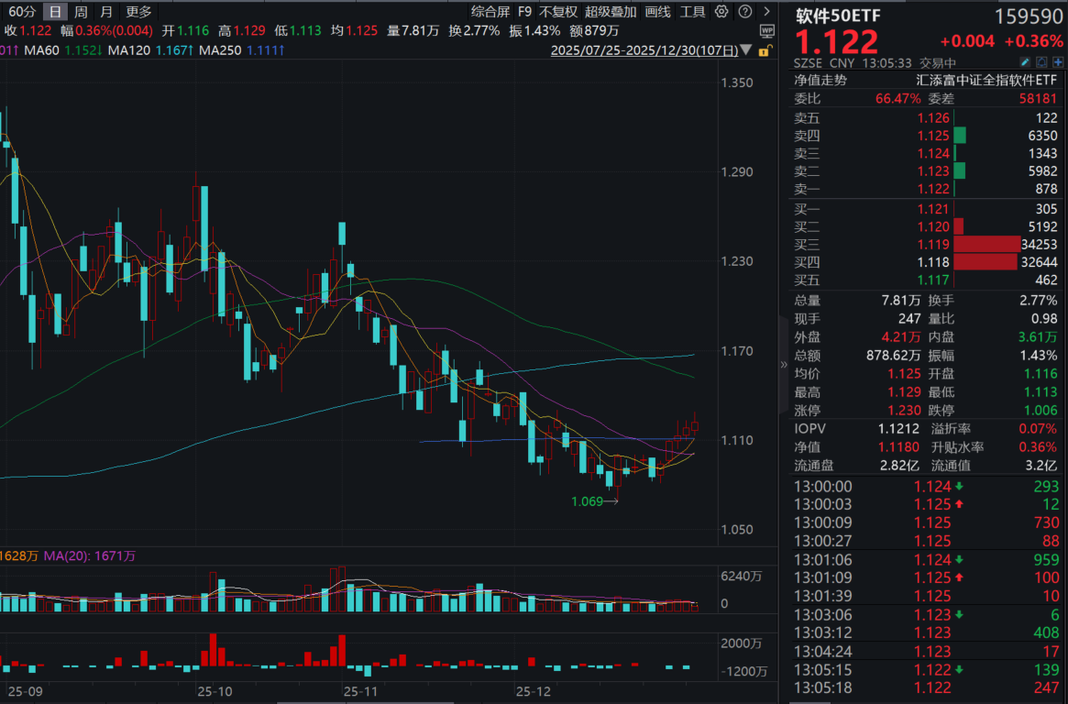Image resolution: width=1068 pixels, height=704 pixels.
Task: Click the plus icon to add to watchlist
Action: (1059, 60)
